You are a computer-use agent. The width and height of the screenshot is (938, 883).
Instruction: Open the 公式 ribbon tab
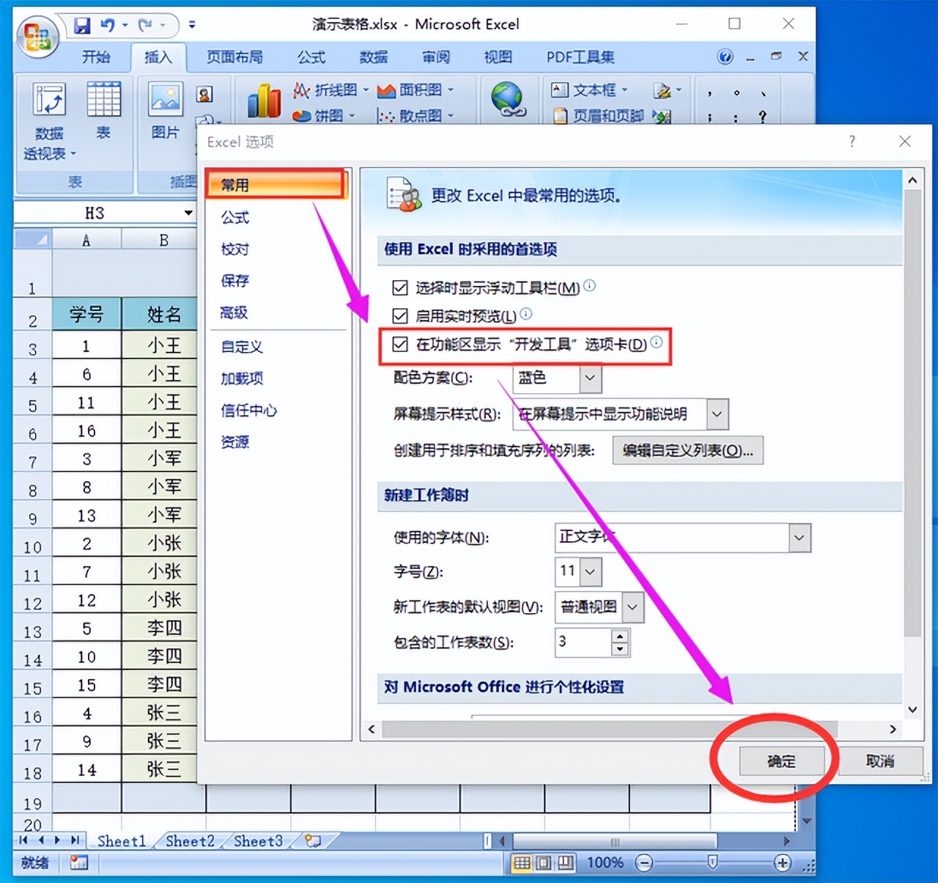click(x=311, y=57)
